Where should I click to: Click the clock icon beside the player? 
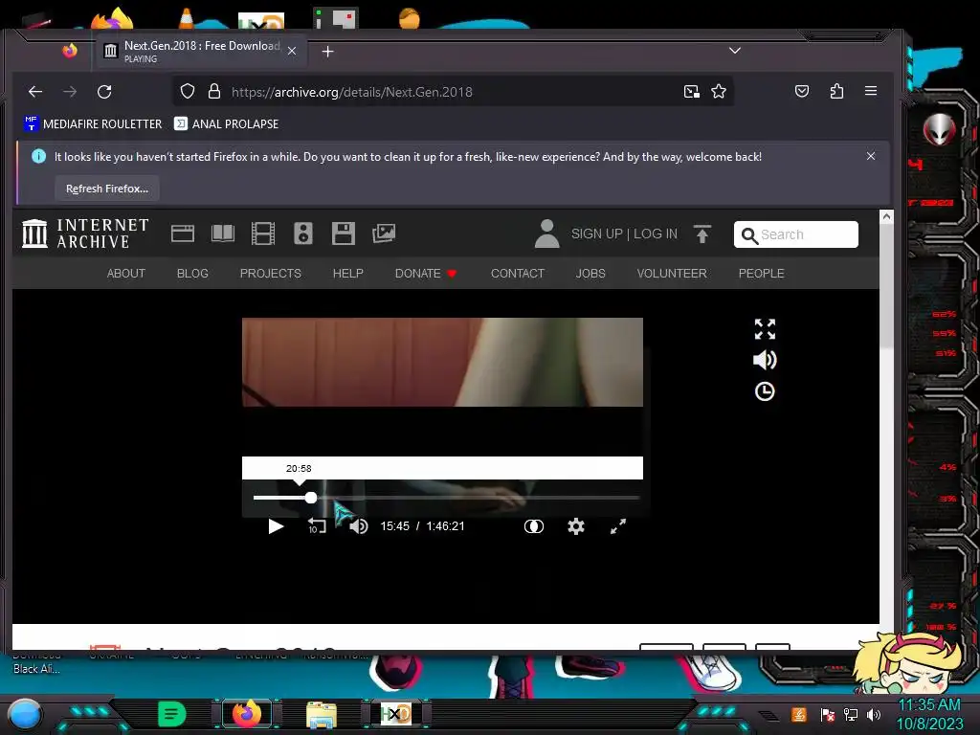(765, 391)
